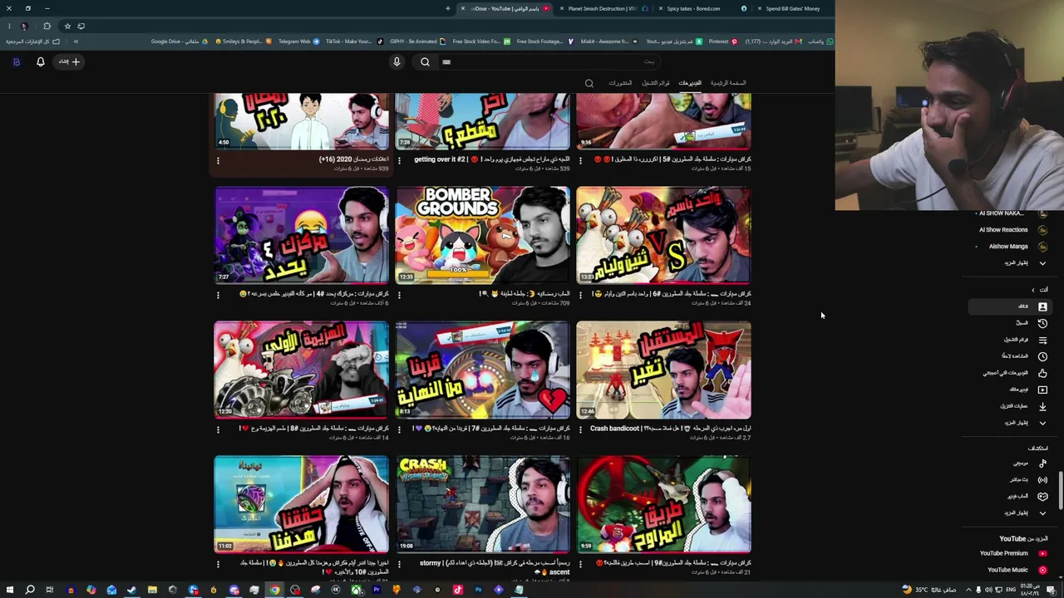Open the 13:23 VS chicken video thumbnail
Screen dimensions: 1064x598
point(663,234)
